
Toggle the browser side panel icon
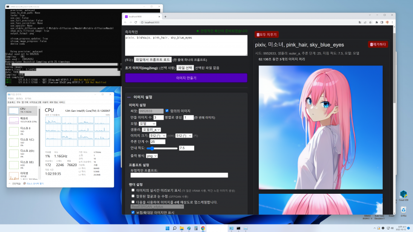[381, 23]
